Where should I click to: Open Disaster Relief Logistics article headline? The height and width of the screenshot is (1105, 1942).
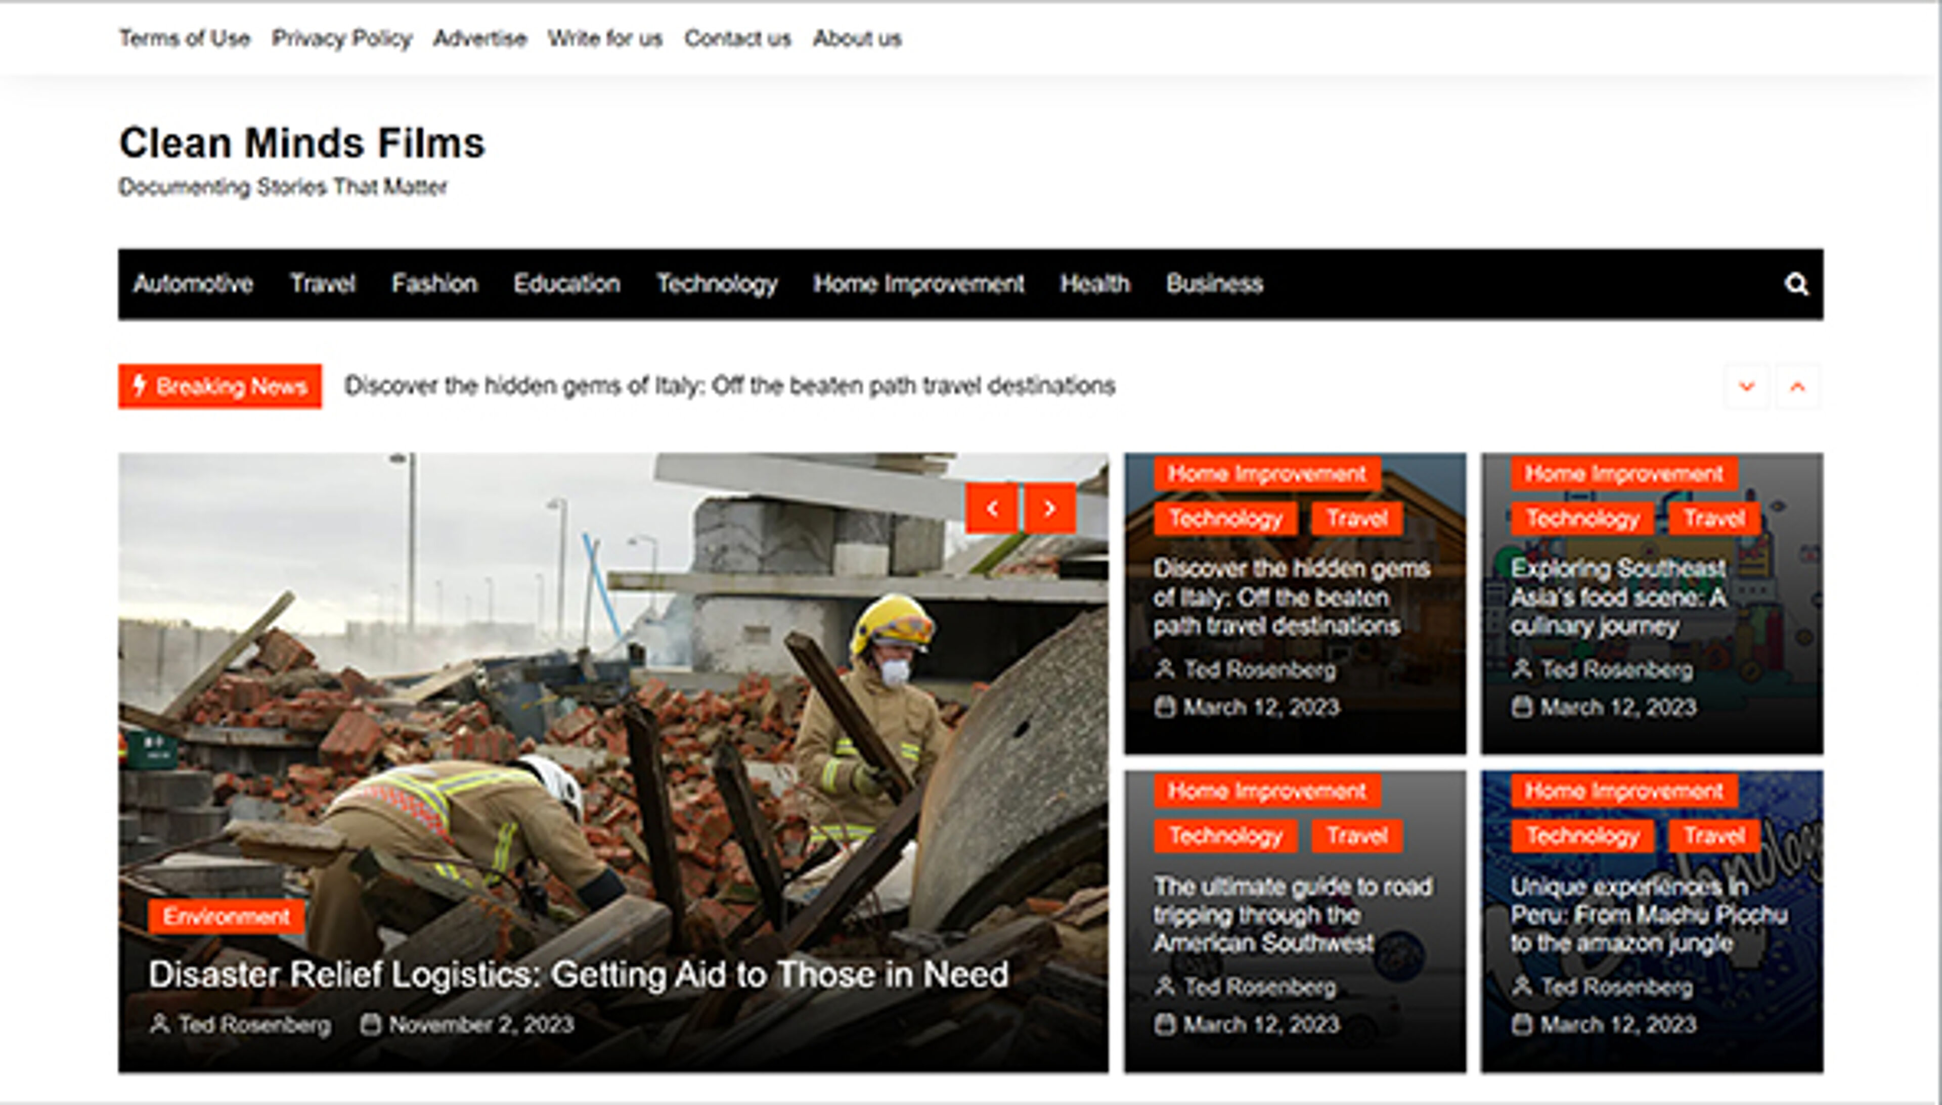click(x=578, y=975)
